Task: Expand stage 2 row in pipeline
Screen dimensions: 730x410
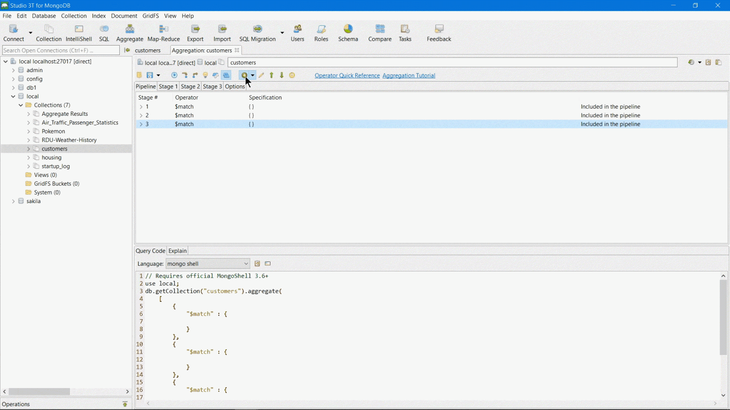Action: 141,116
